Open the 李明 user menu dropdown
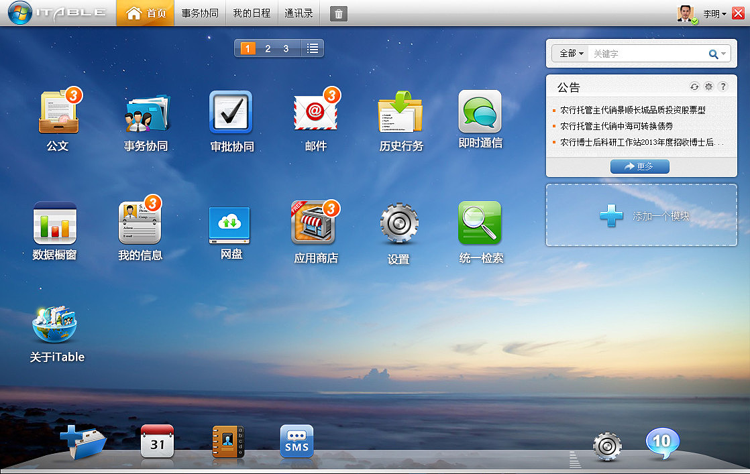750x474 pixels. click(x=714, y=14)
